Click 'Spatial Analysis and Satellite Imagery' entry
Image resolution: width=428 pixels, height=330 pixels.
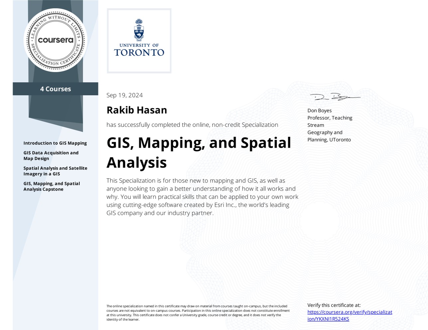(x=55, y=171)
